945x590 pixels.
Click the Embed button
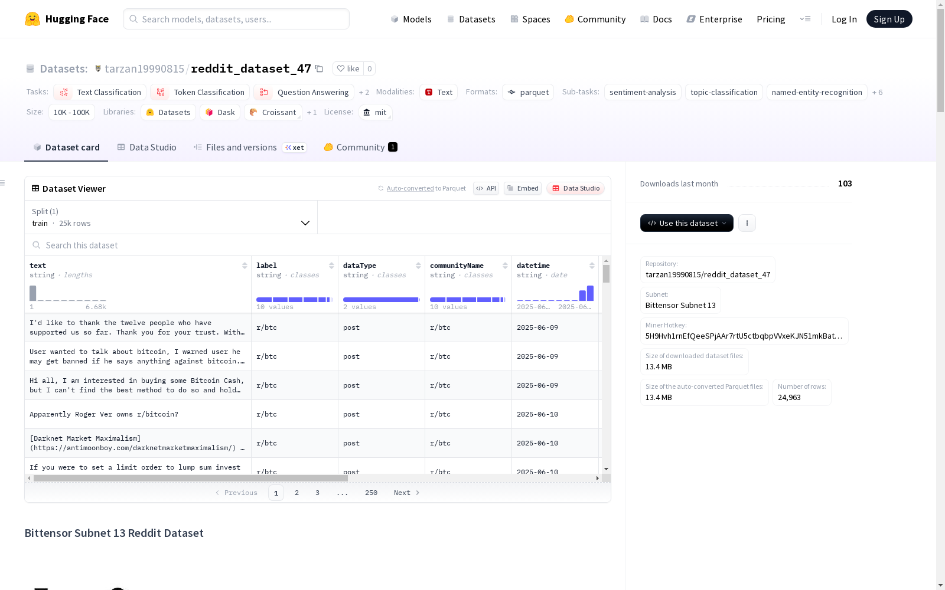[523, 188]
